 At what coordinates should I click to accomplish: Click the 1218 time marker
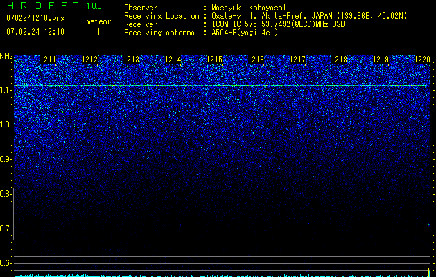[339, 59]
